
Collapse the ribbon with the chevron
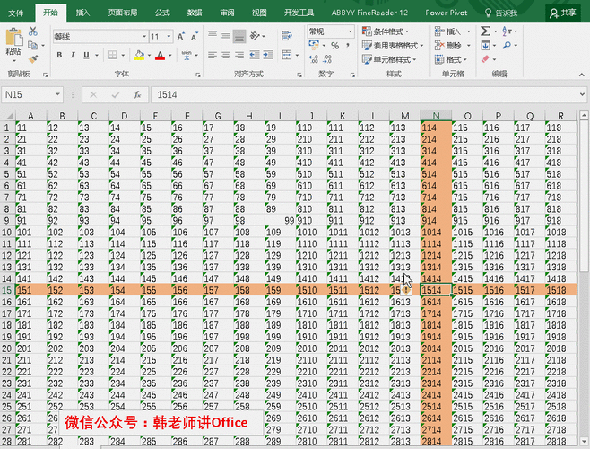[582, 75]
